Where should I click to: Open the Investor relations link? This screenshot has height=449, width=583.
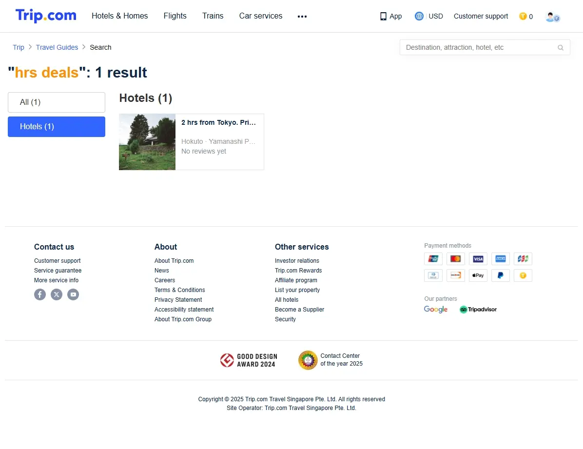[x=297, y=261]
